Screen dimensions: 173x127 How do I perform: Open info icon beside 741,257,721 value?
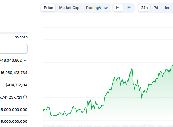25,97
